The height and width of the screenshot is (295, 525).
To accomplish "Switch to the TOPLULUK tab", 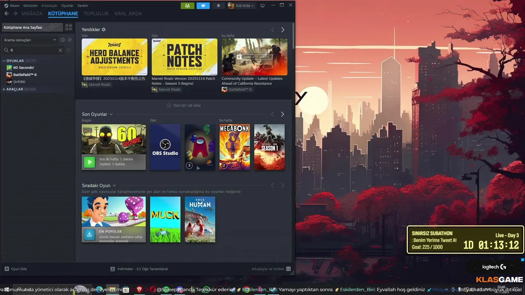I will tap(96, 14).
